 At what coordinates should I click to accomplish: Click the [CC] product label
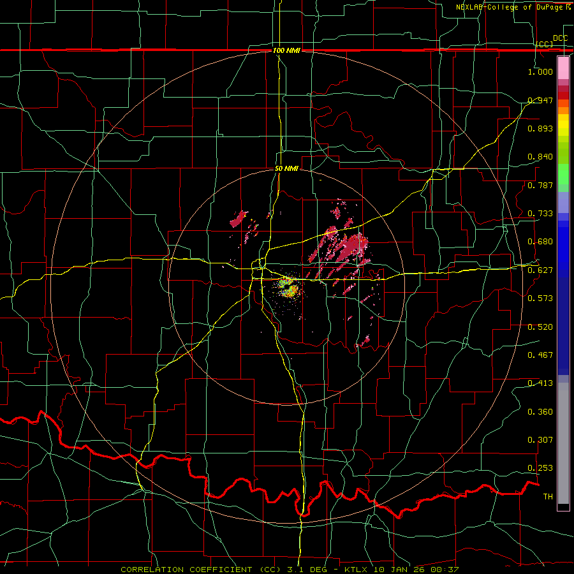pyautogui.click(x=545, y=44)
